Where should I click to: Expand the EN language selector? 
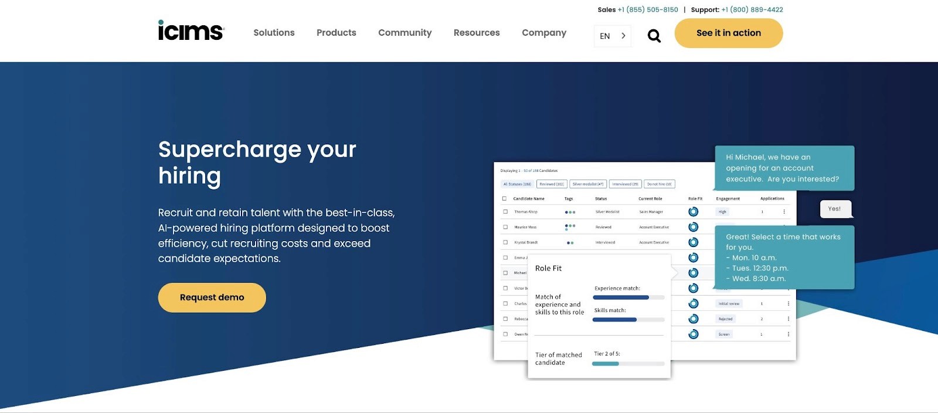pos(613,36)
